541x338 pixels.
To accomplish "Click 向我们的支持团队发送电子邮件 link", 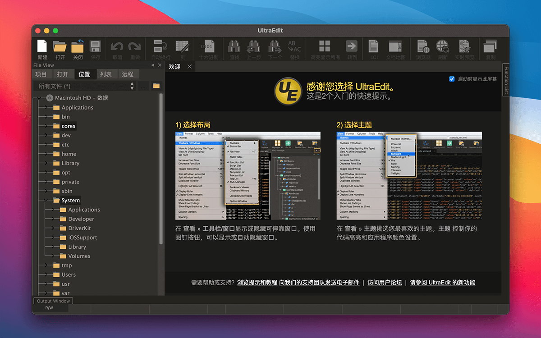I will tap(320, 283).
